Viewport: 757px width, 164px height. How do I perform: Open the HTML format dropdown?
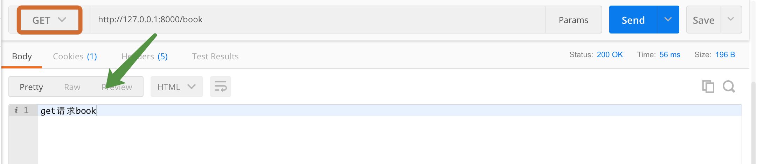(176, 87)
